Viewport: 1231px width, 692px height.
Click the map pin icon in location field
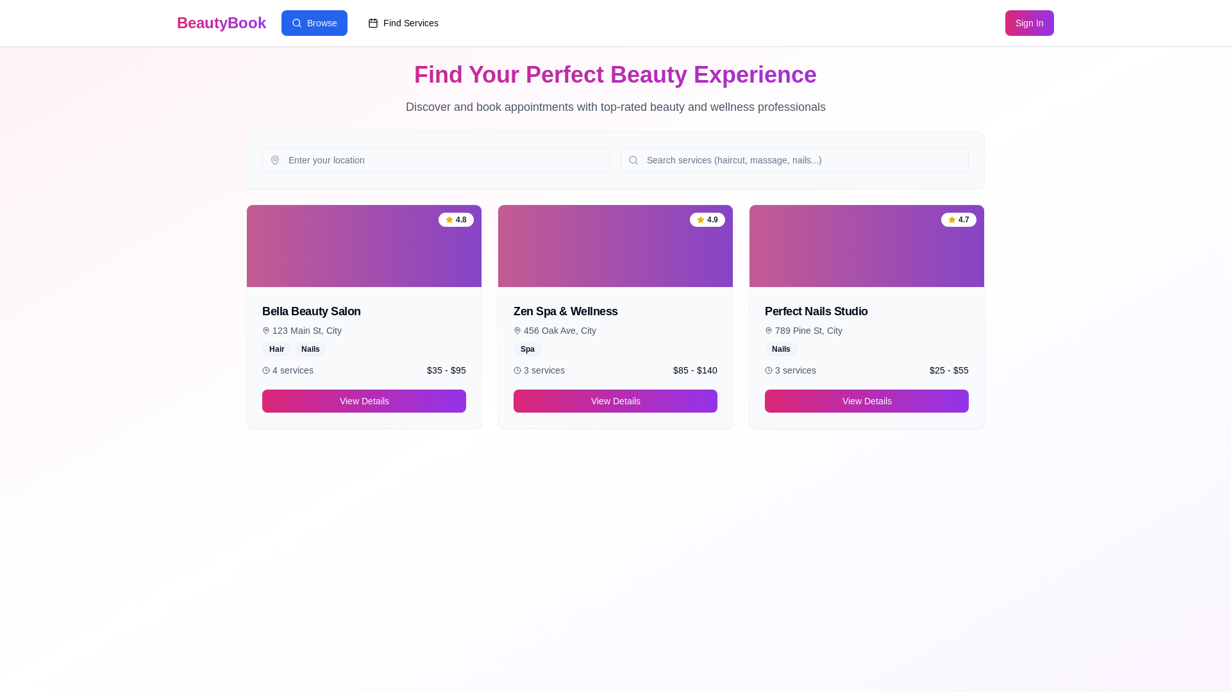275,160
